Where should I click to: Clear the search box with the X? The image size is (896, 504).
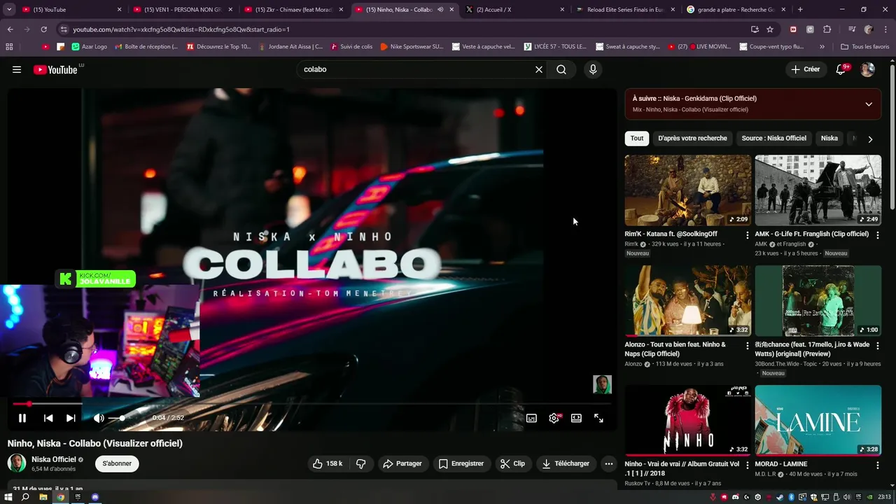click(x=539, y=69)
